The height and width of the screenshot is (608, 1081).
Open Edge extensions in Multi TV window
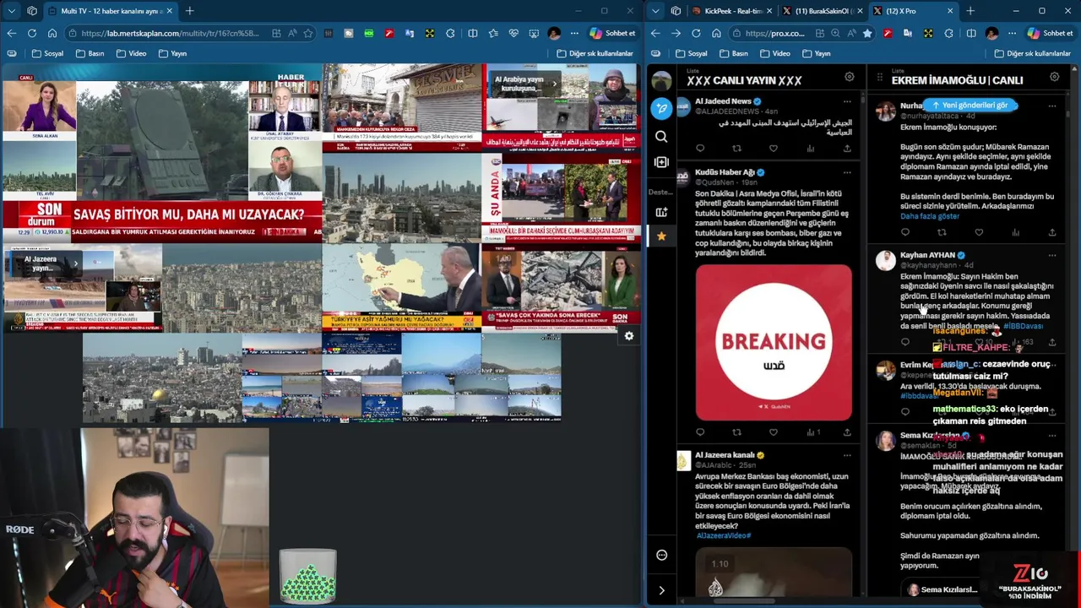(x=450, y=33)
